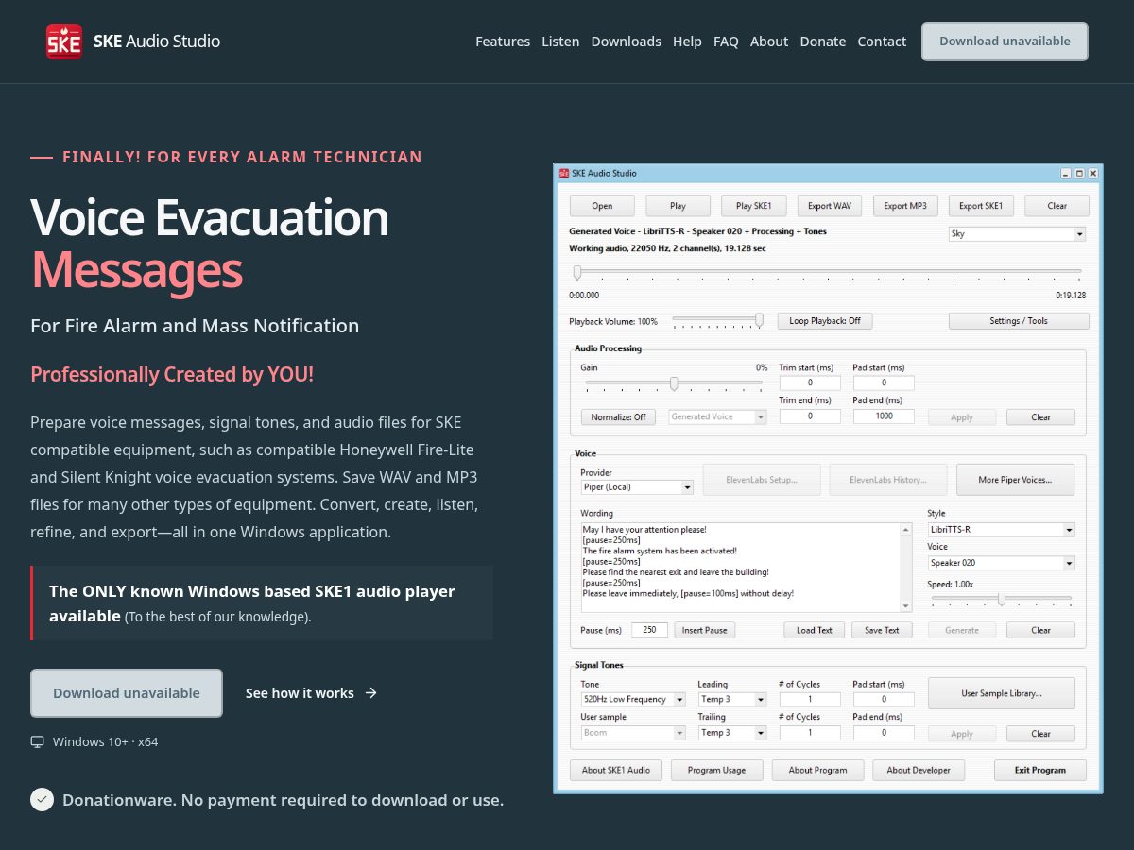Click the Exit Program button
This screenshot has height=850, width=1134.
[1040, 770]
